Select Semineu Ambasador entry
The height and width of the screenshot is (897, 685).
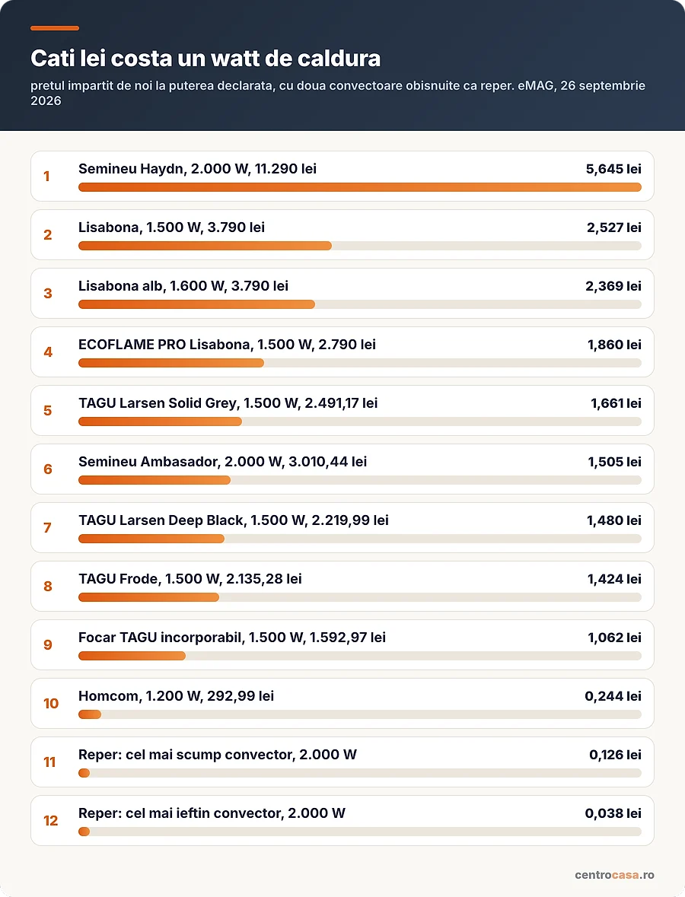point(342,469)
